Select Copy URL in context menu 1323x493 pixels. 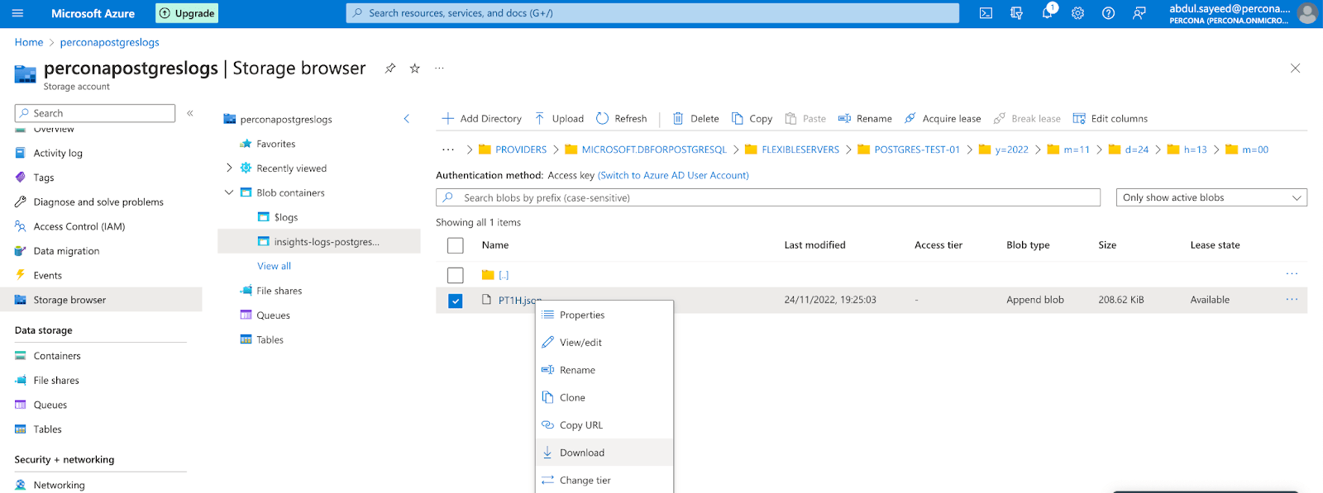[604, 425]
